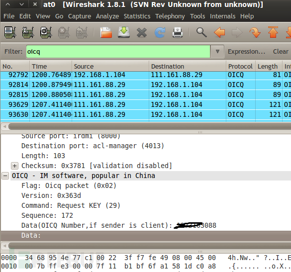Screen dimensions: 291x272
Task: Click hex dump row 0000 bytes
Action: click(120, 258)
